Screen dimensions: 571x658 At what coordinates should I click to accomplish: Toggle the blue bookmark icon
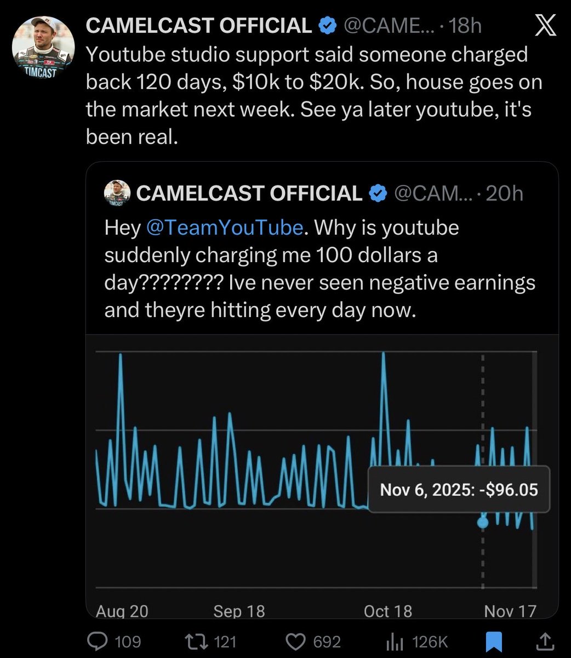(x=494, y=640)
